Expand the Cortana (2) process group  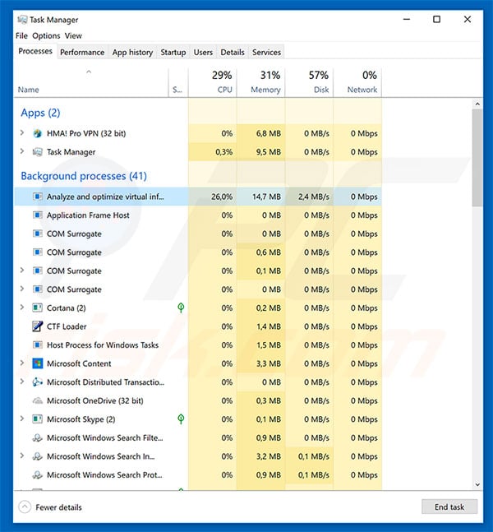pos(22,308)
